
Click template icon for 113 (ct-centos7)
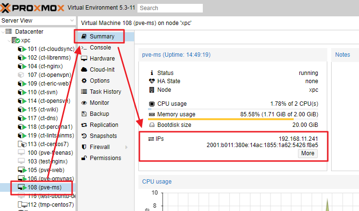22,144
